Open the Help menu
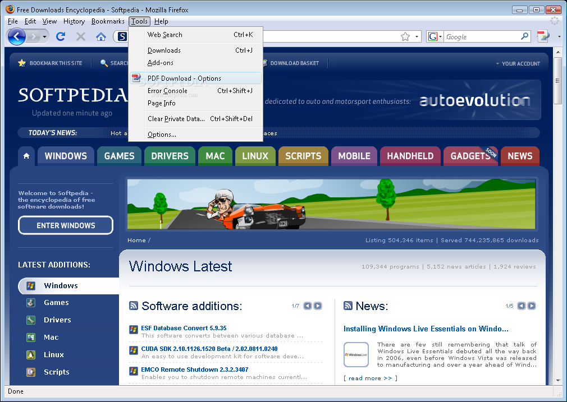The width and height of the screenshot is (567, 402). point(161,21)
